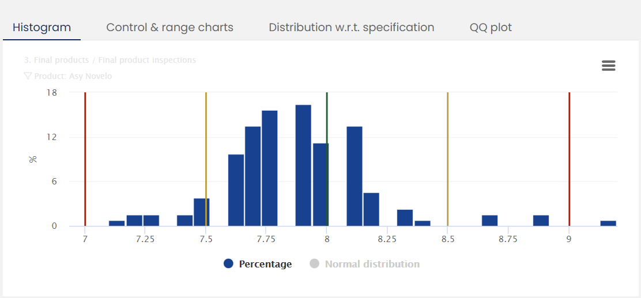The height and width of the screenshot is (298, 641).
Task: Open the chart hamburger menu icon
Action: (608, 66)
